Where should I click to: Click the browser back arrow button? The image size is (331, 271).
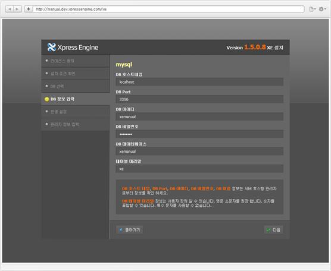coord(10,9)
